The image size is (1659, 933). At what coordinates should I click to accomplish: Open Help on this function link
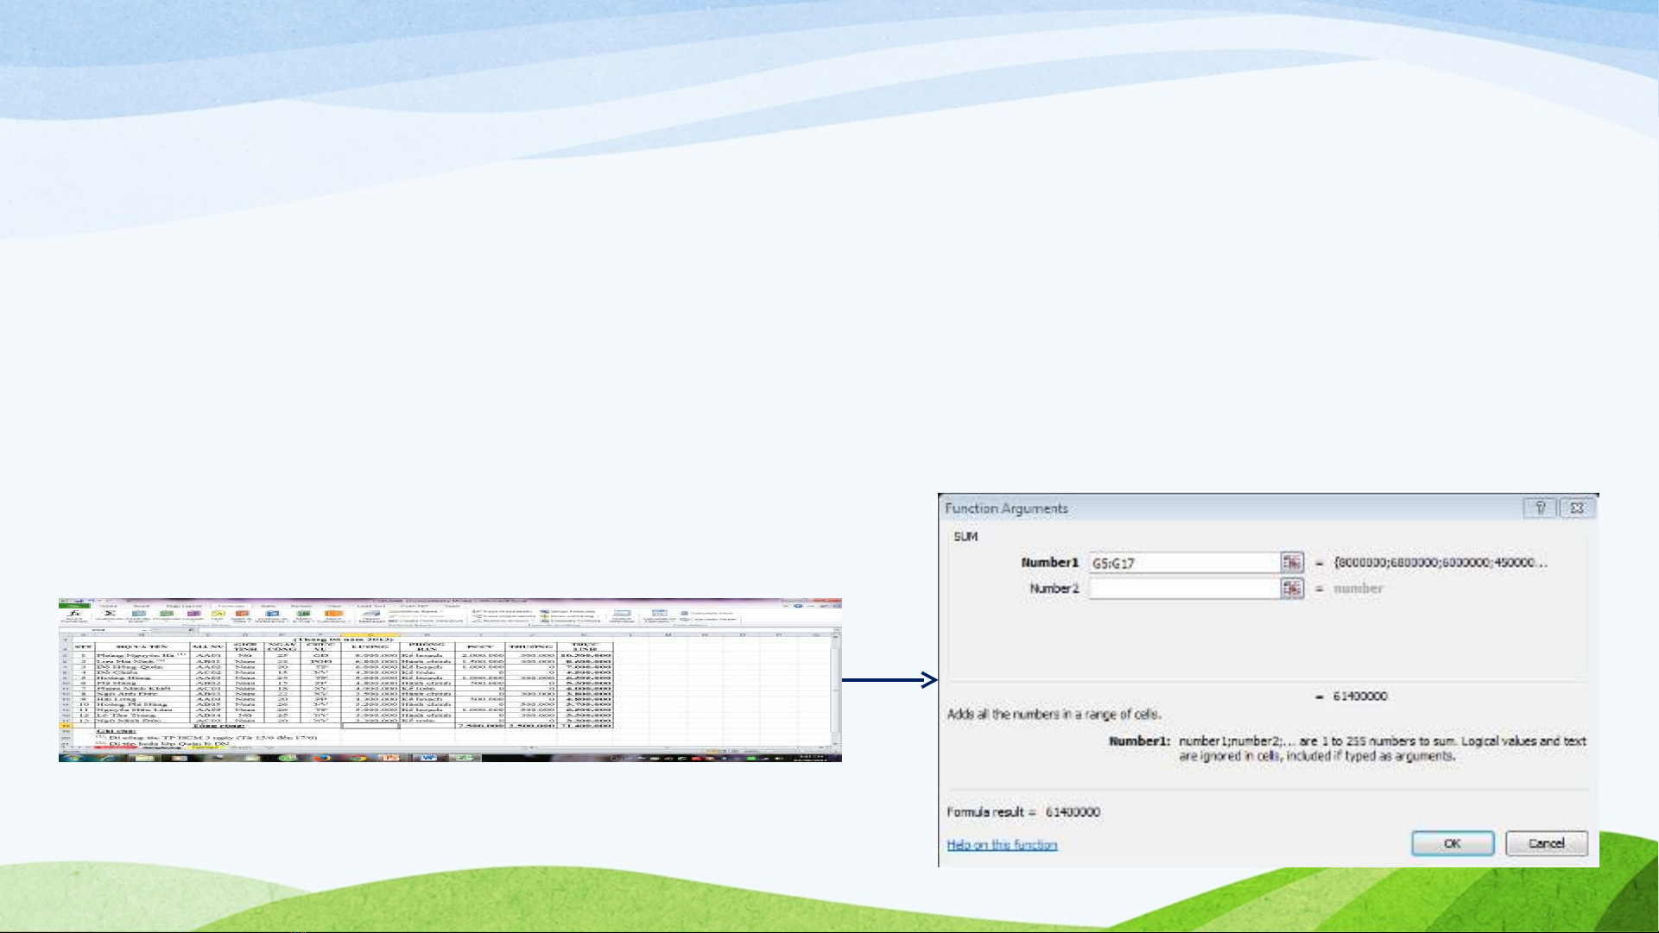(x=1002, y=845)
